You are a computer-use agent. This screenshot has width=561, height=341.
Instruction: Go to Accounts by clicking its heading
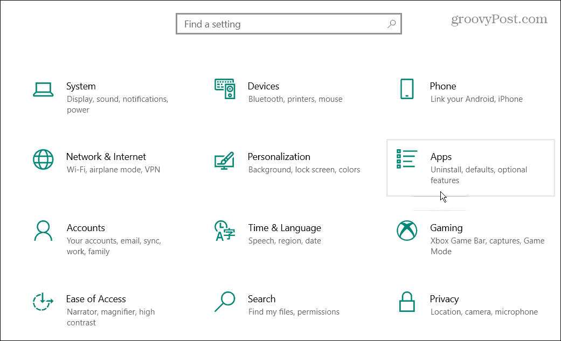pyautogui.click(x=86, y=228)
